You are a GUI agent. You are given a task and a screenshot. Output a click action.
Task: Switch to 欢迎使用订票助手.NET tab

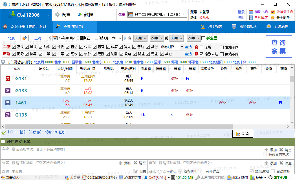click(27, 26)
